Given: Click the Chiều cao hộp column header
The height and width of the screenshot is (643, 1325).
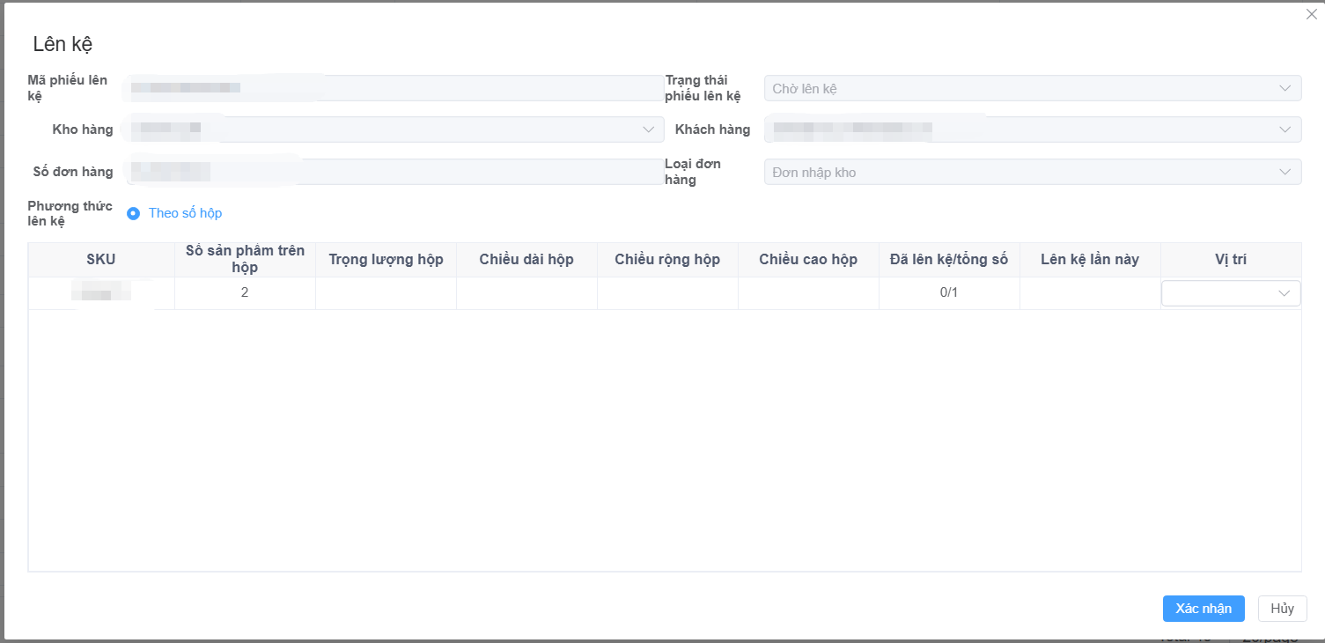Looking at the screenshot, I should click(808, 260).
